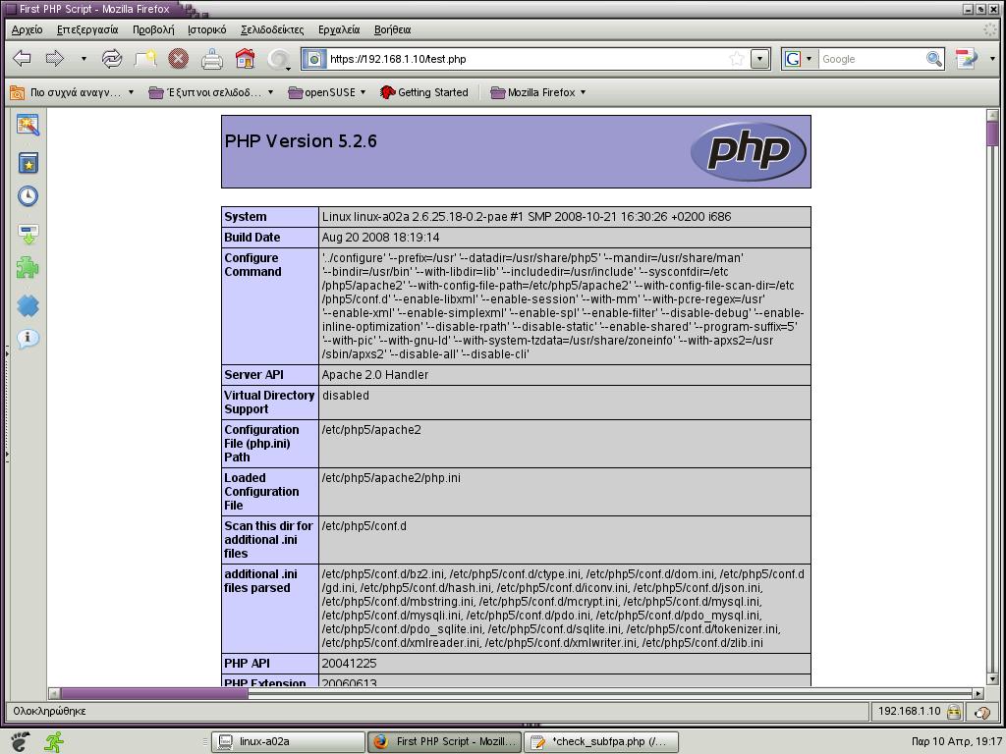Open a new tab with the new-tab icon
The image size is (1006, 754).
click(x=145, y=59)
